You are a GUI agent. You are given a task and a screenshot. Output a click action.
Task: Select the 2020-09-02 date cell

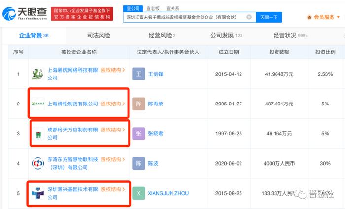(x=229, y=163)
